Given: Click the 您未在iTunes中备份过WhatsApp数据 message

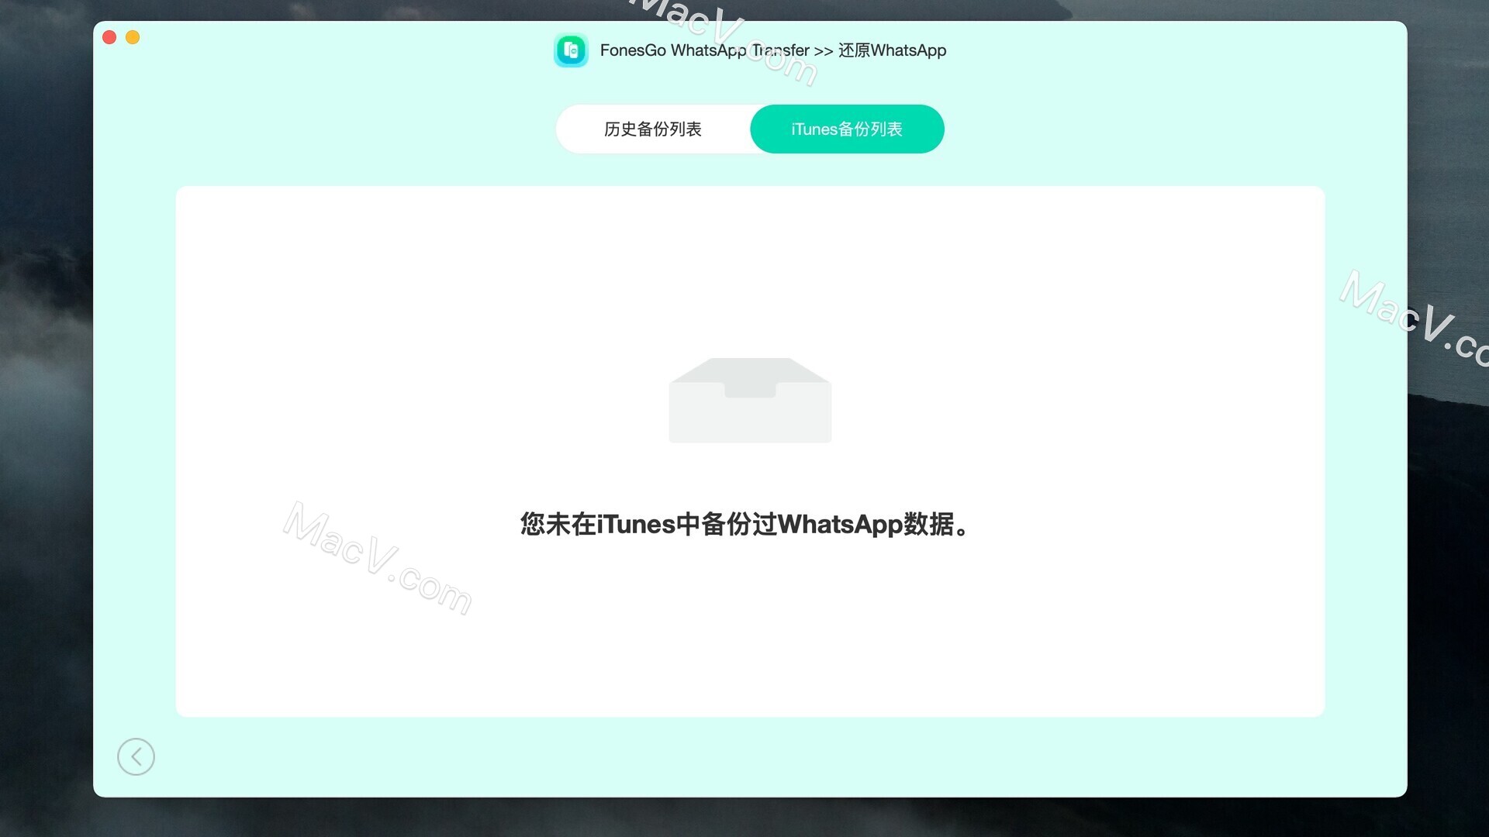Looking at the screenshot, I should point(744,524).
